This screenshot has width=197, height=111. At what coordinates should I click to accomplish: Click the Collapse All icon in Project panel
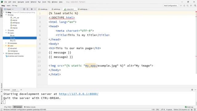tap(27, 9)
